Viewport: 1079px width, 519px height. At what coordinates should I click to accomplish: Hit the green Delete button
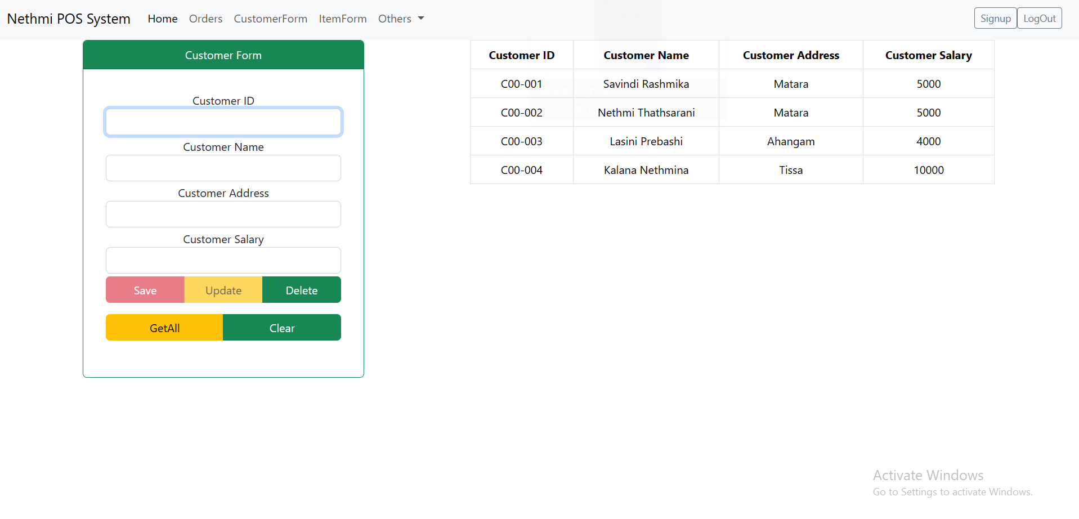click(x=302, y=290)
